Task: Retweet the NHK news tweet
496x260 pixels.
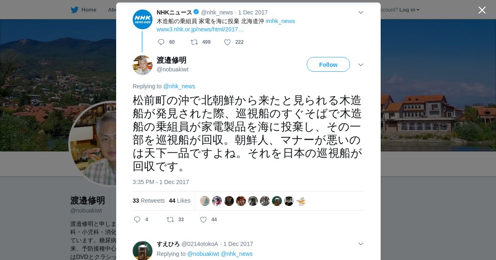Action: coord(194,42)
